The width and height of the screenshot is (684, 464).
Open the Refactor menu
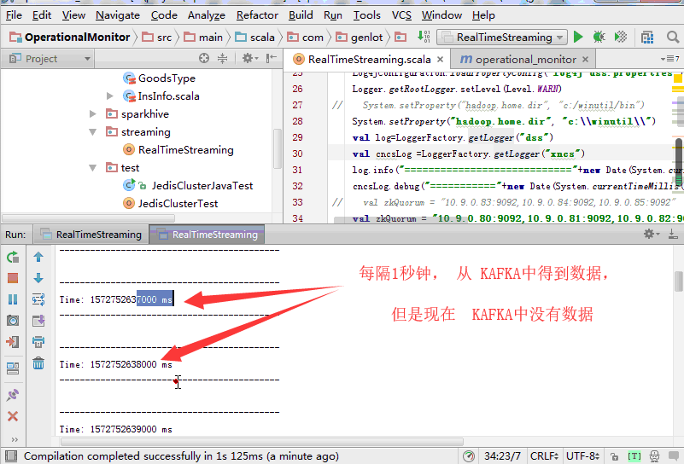coord(257,14)
